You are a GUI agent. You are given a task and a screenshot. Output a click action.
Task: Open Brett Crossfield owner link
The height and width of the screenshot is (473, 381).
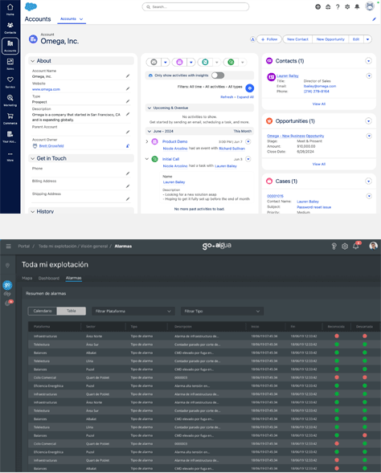click(51, 146)
